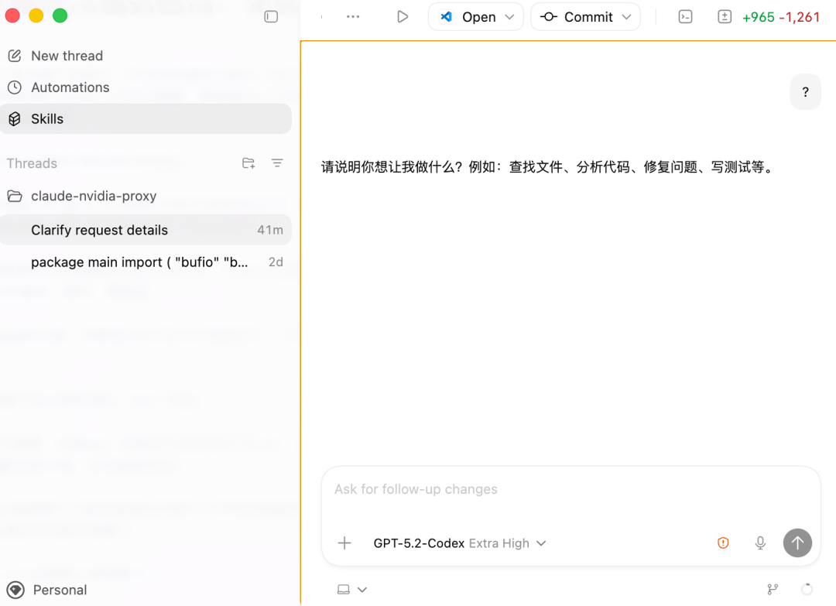Expand the Commit dropdown chevron

pyautogui.click(x=626, y=17)
